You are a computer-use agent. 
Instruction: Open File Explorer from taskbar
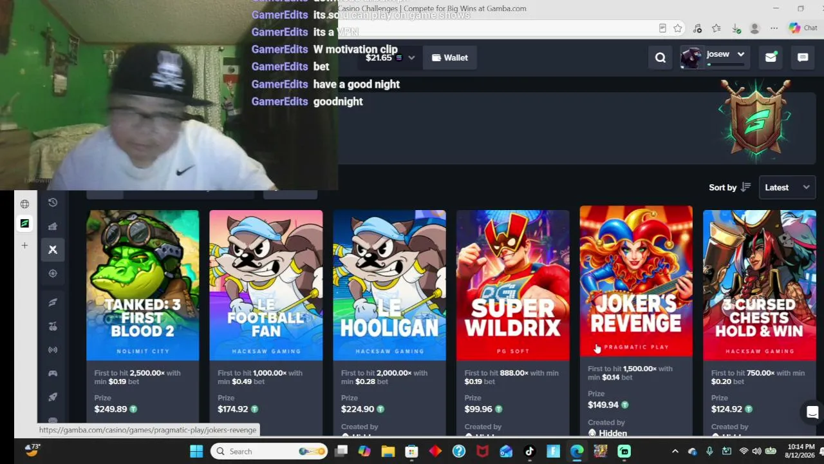click(x=388, y=451)
